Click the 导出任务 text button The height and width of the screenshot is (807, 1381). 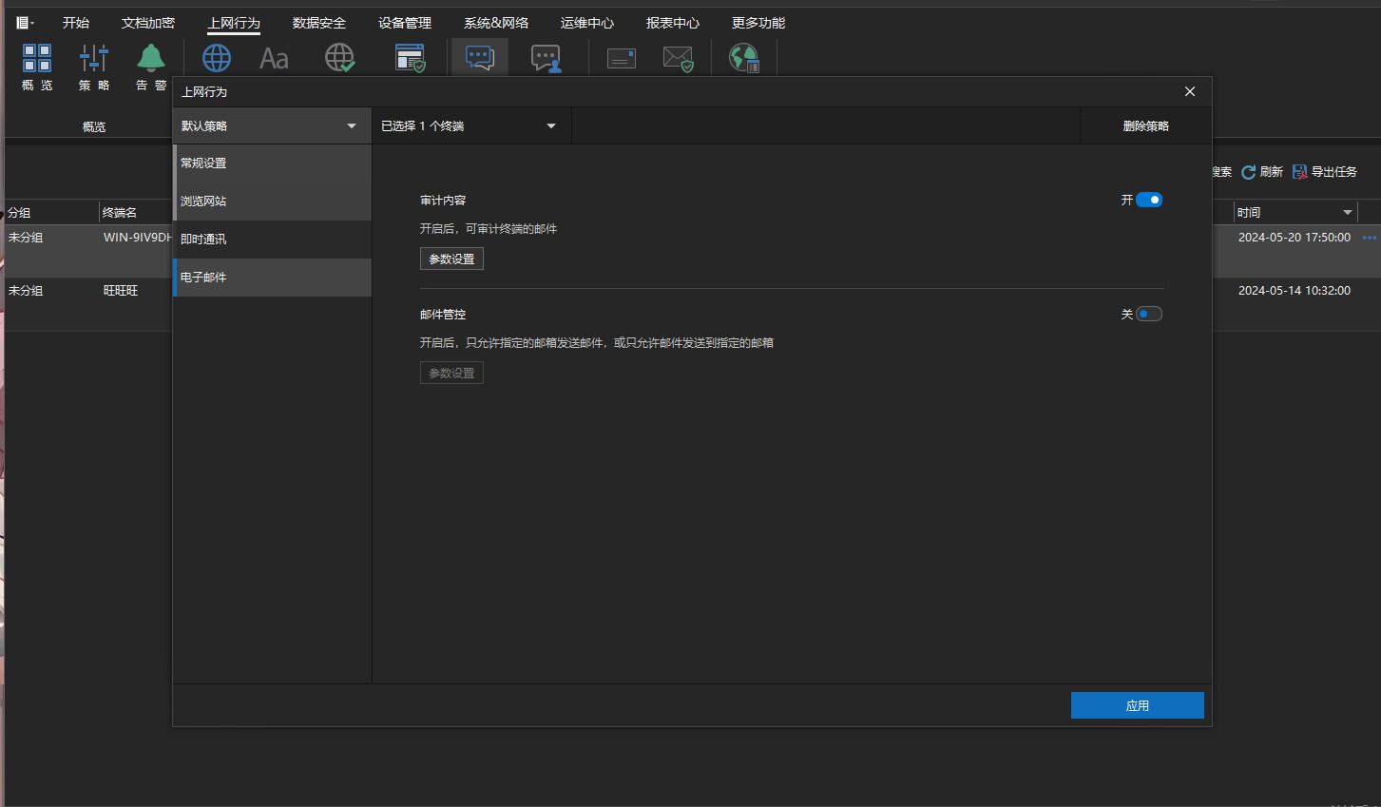point(1334,172)
